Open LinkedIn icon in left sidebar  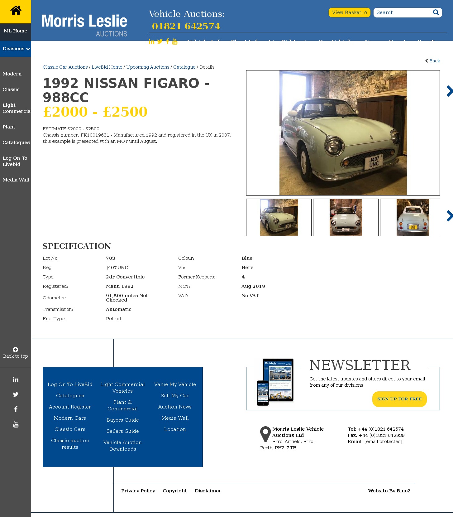click(x=16, y=379)
